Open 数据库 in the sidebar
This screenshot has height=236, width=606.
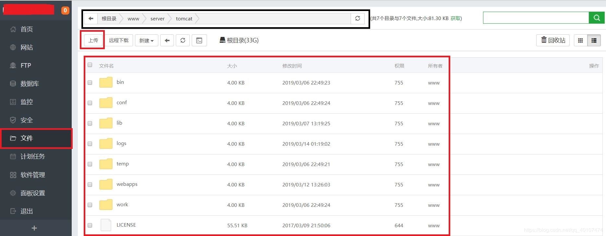tap(30, 84)
